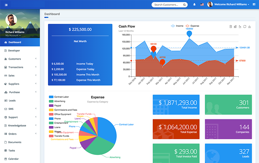Toggle Commissions and Fees legend entry
259x163 pixels.
tap(63, 110)
